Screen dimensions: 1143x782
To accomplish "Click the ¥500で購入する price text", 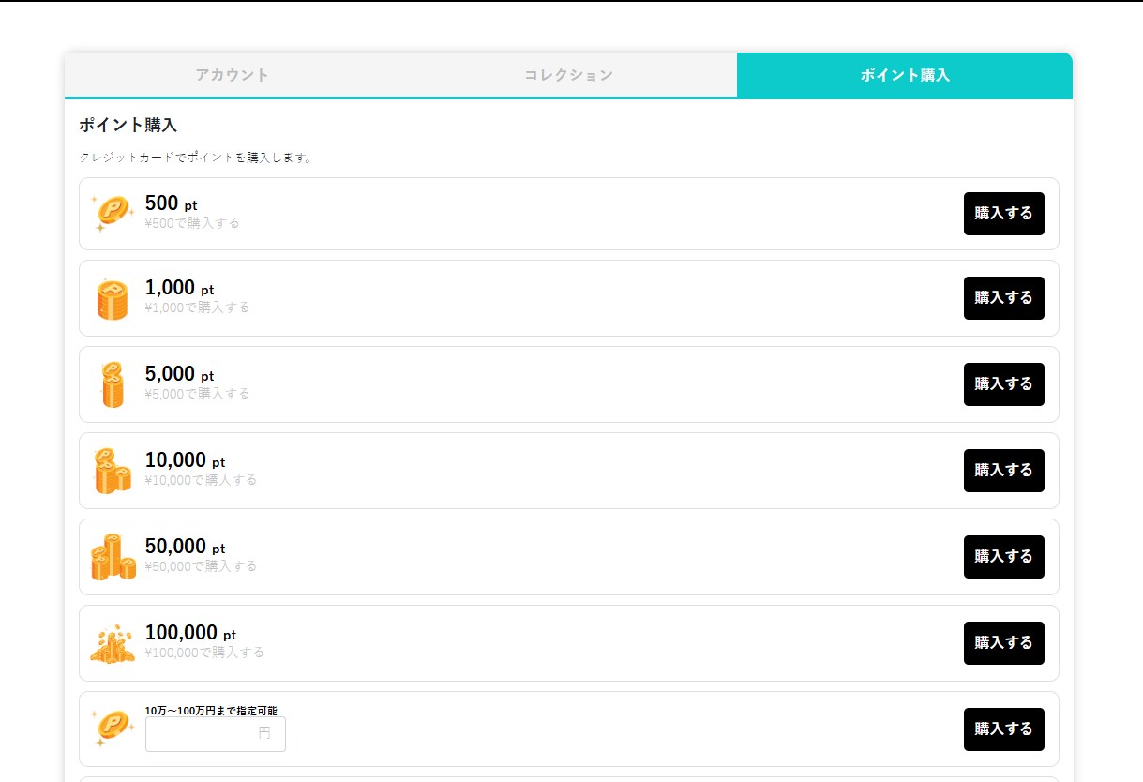I will [x=192, y=223].
